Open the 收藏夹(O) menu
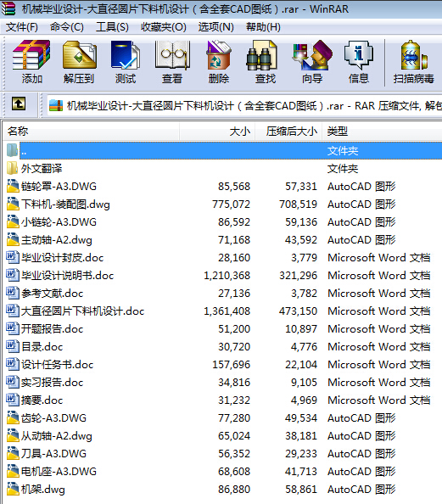The image size is (442, 504). pos(163,27)
